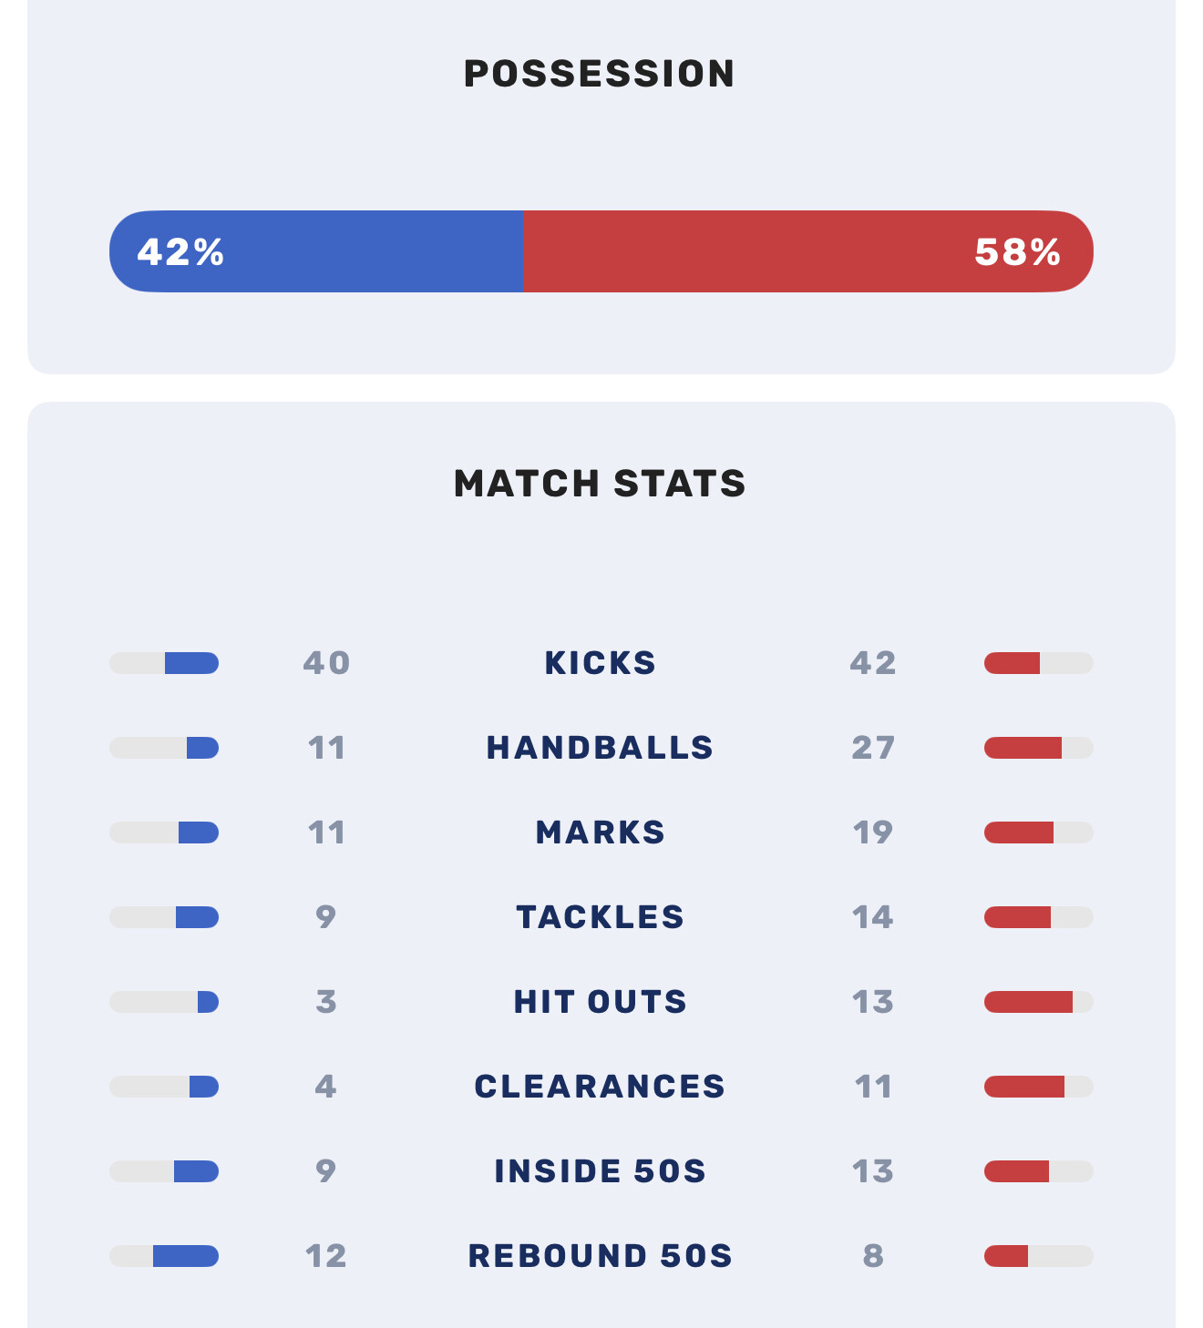Click the red bar in Handballs row
Viewport: 1203px width, 1328px height.
coord(1023,748)
